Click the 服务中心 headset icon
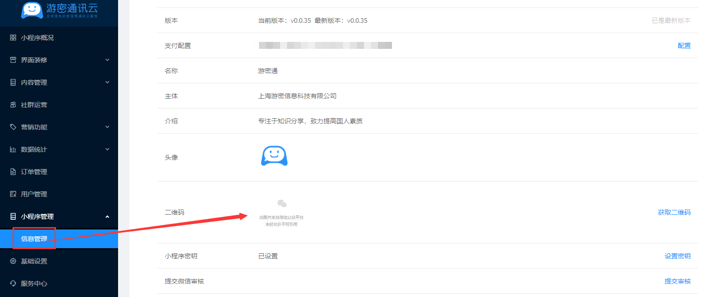 click(x=13, y=283)
